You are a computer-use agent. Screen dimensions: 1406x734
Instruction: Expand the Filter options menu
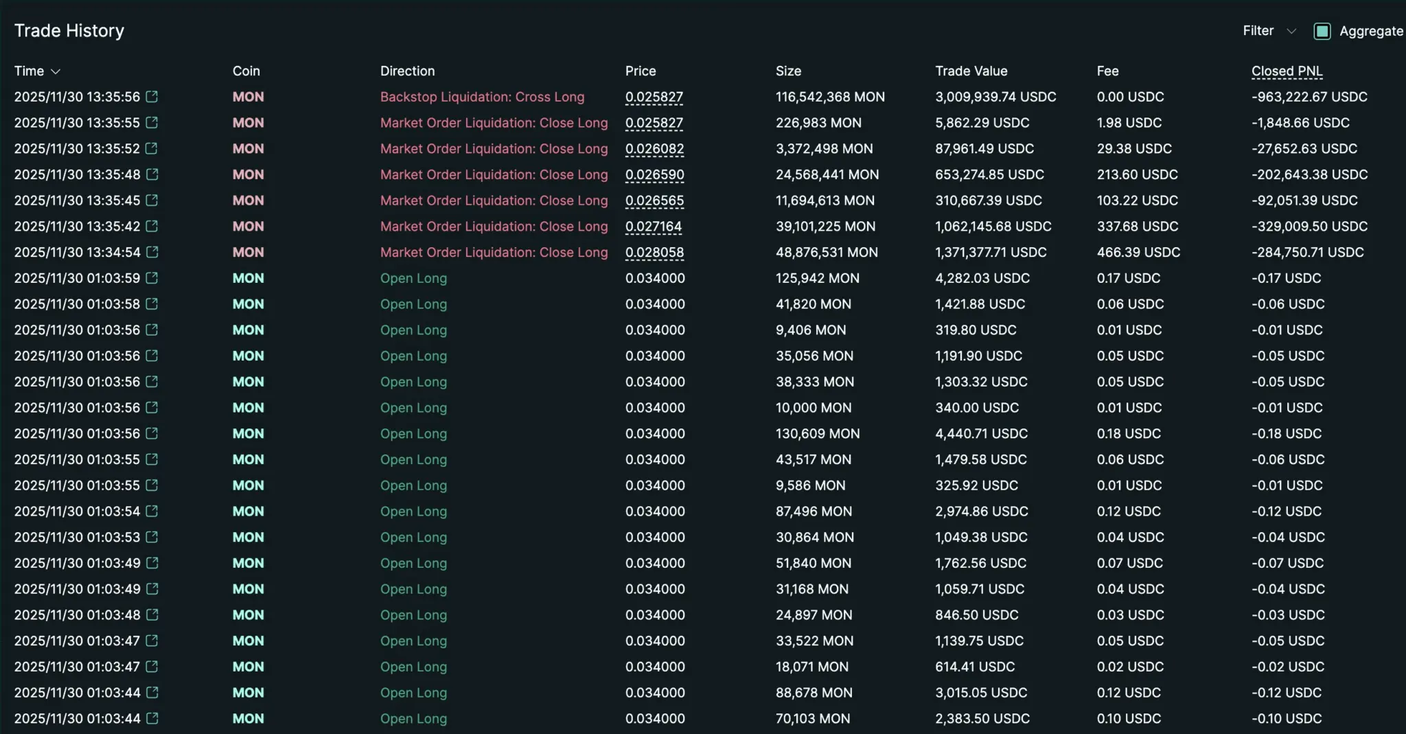[1267, 31]
